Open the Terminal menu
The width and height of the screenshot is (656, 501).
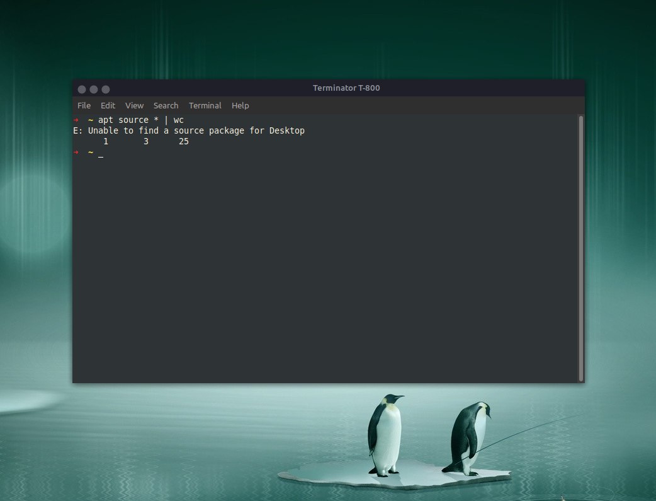[205, 106]
